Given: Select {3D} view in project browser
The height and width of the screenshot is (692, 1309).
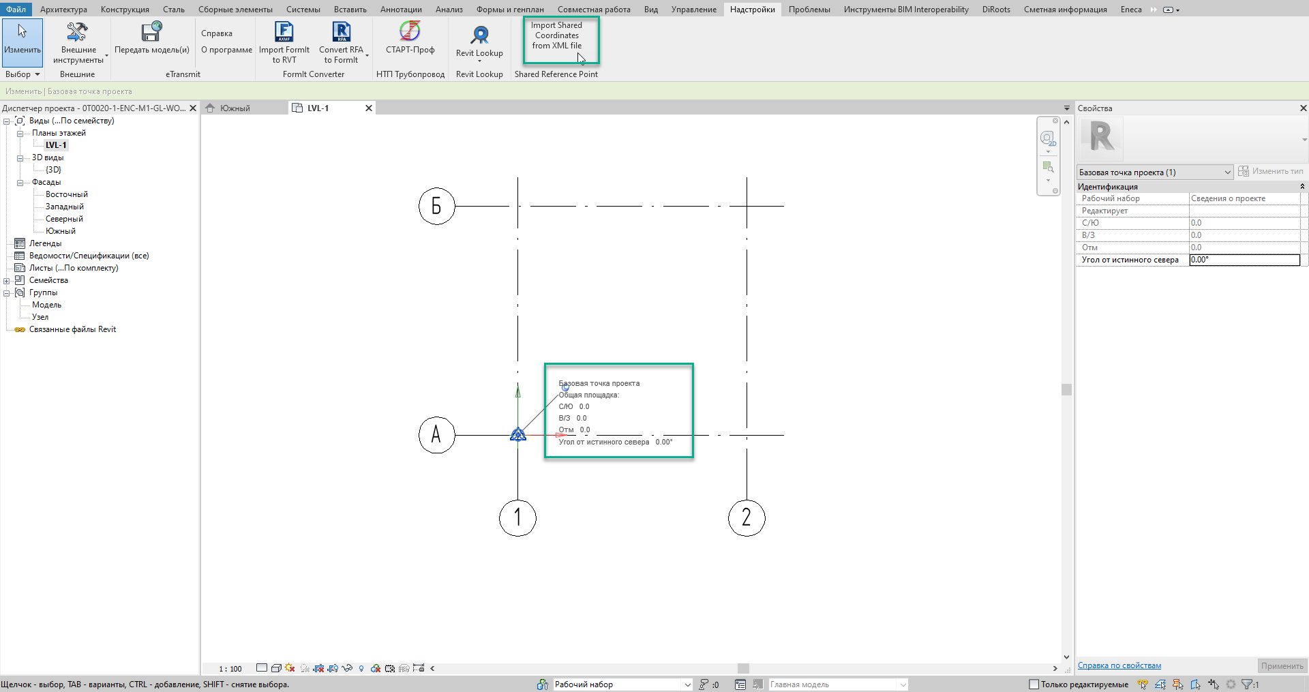Looking at the screenshot, I should point(53,170).
